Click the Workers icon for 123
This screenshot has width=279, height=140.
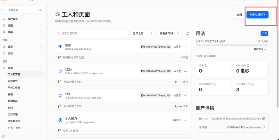(x=60, y=96)
